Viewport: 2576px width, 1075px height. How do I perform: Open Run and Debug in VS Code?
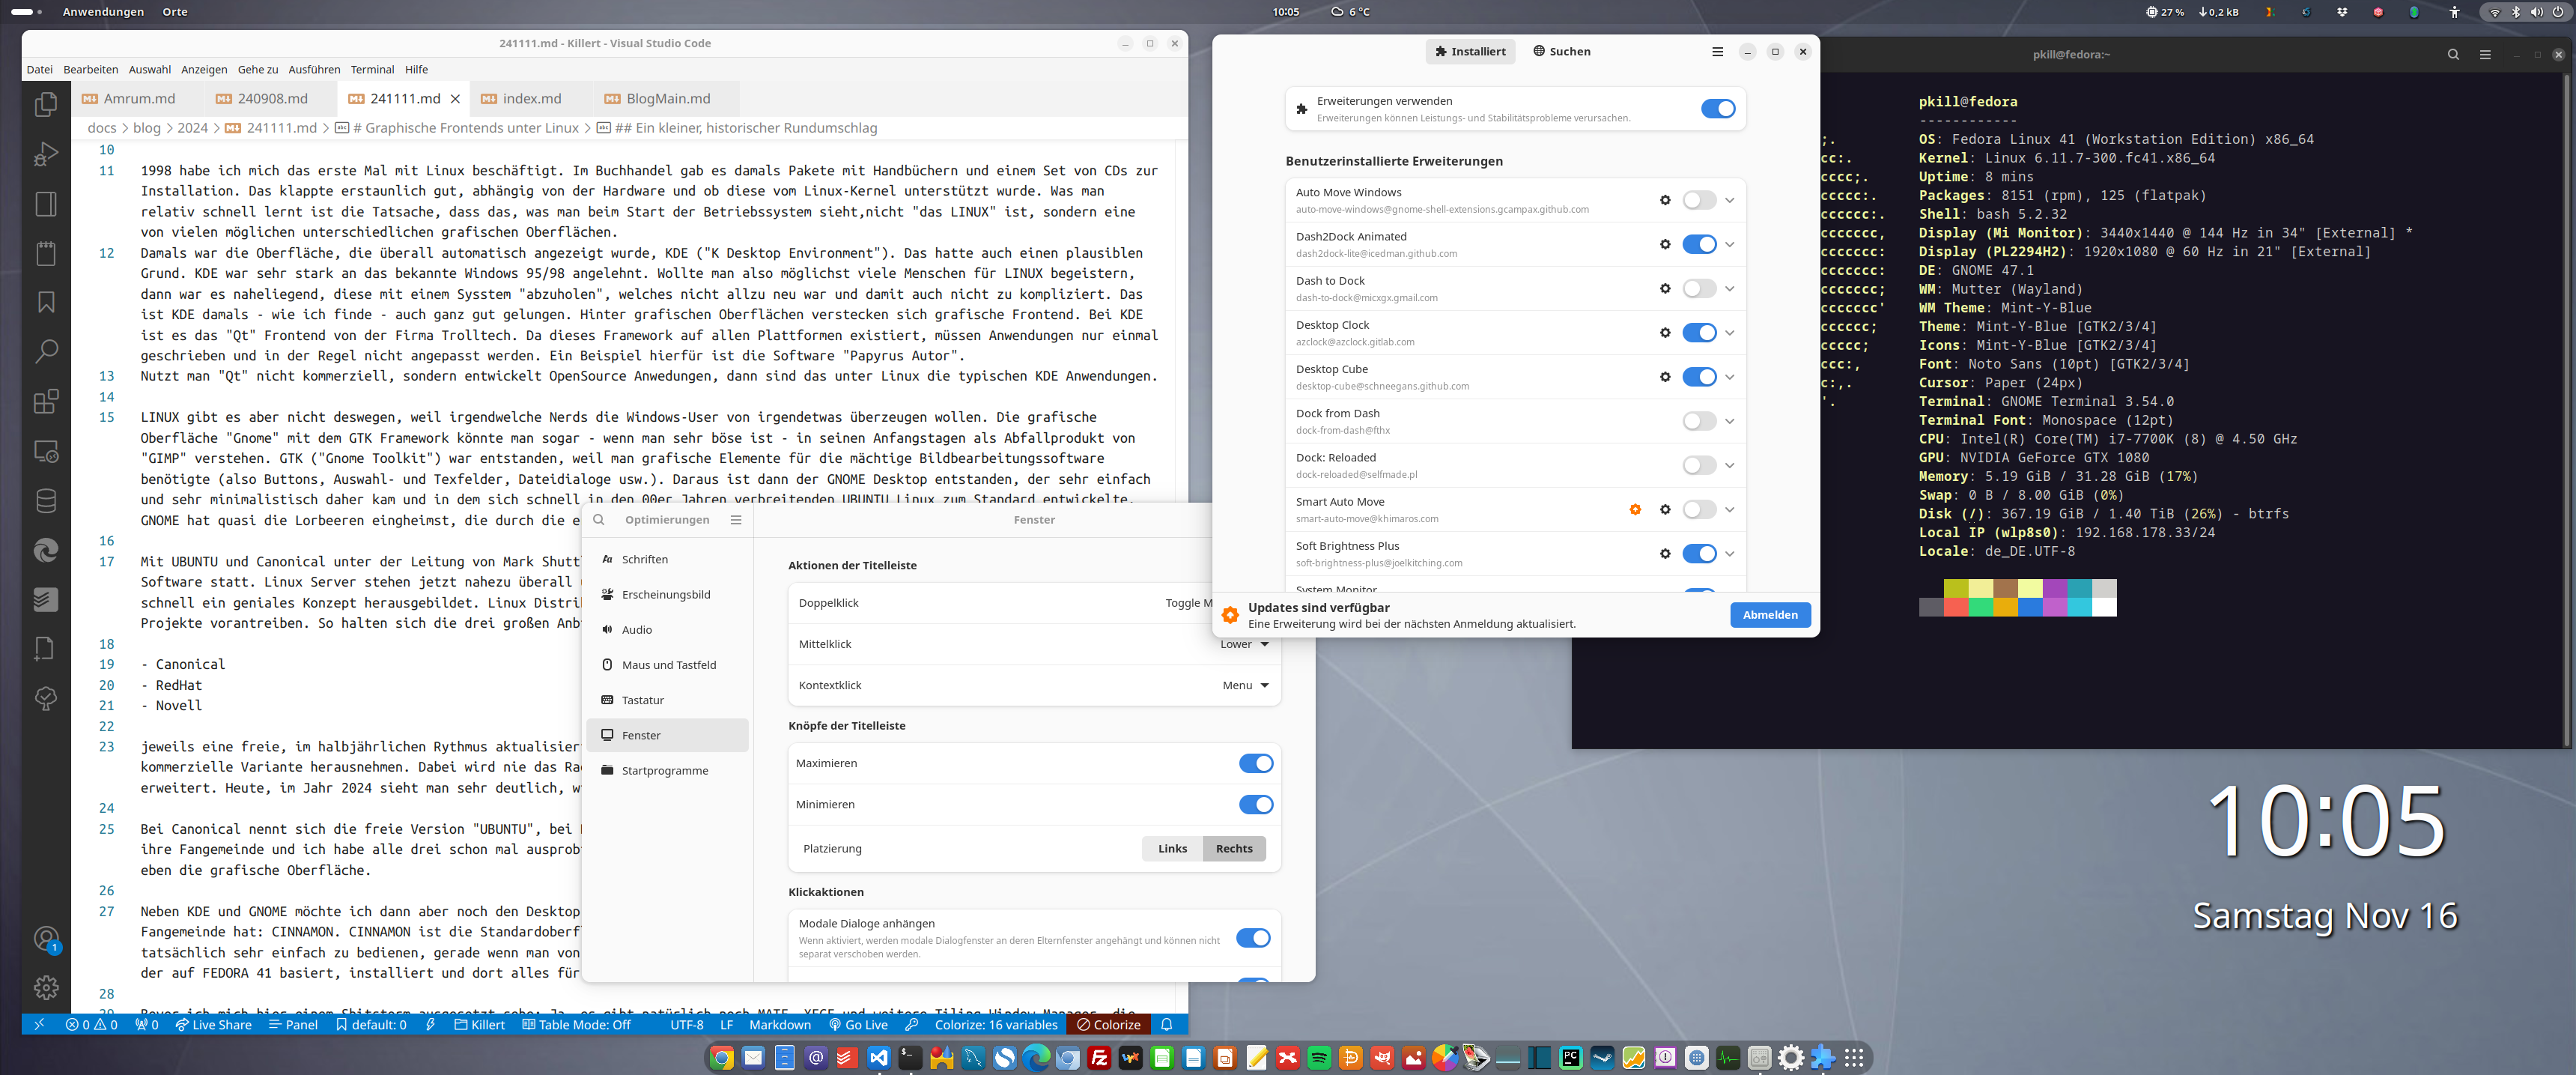tap(46, 154)
